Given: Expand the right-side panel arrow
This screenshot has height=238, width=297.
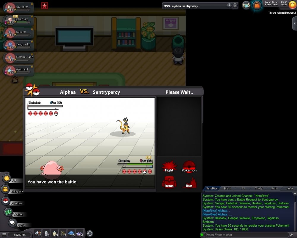Looking at the screenshot, I should 294,24.
